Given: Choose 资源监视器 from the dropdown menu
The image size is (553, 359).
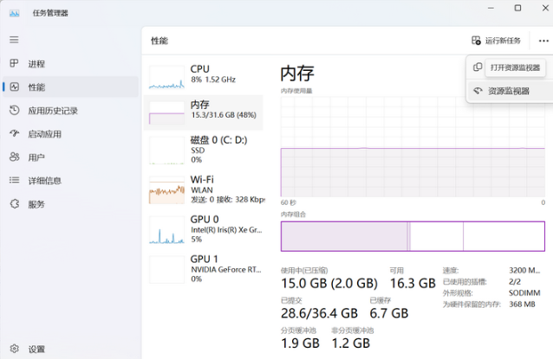Looking at the screenshot, I should [x=508, y=91].
